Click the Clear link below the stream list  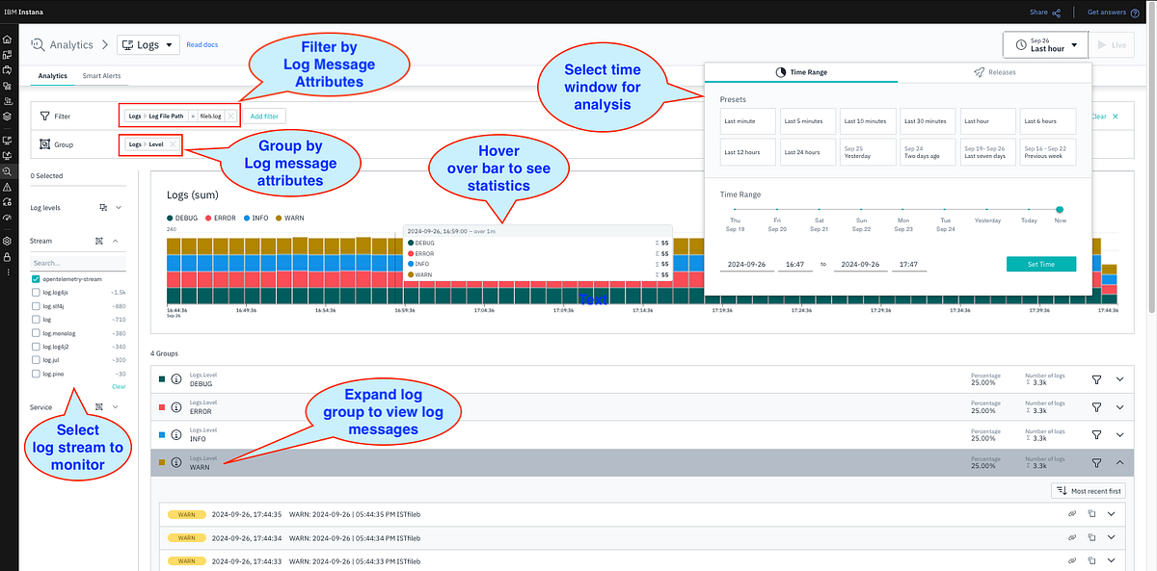(120, 387)
